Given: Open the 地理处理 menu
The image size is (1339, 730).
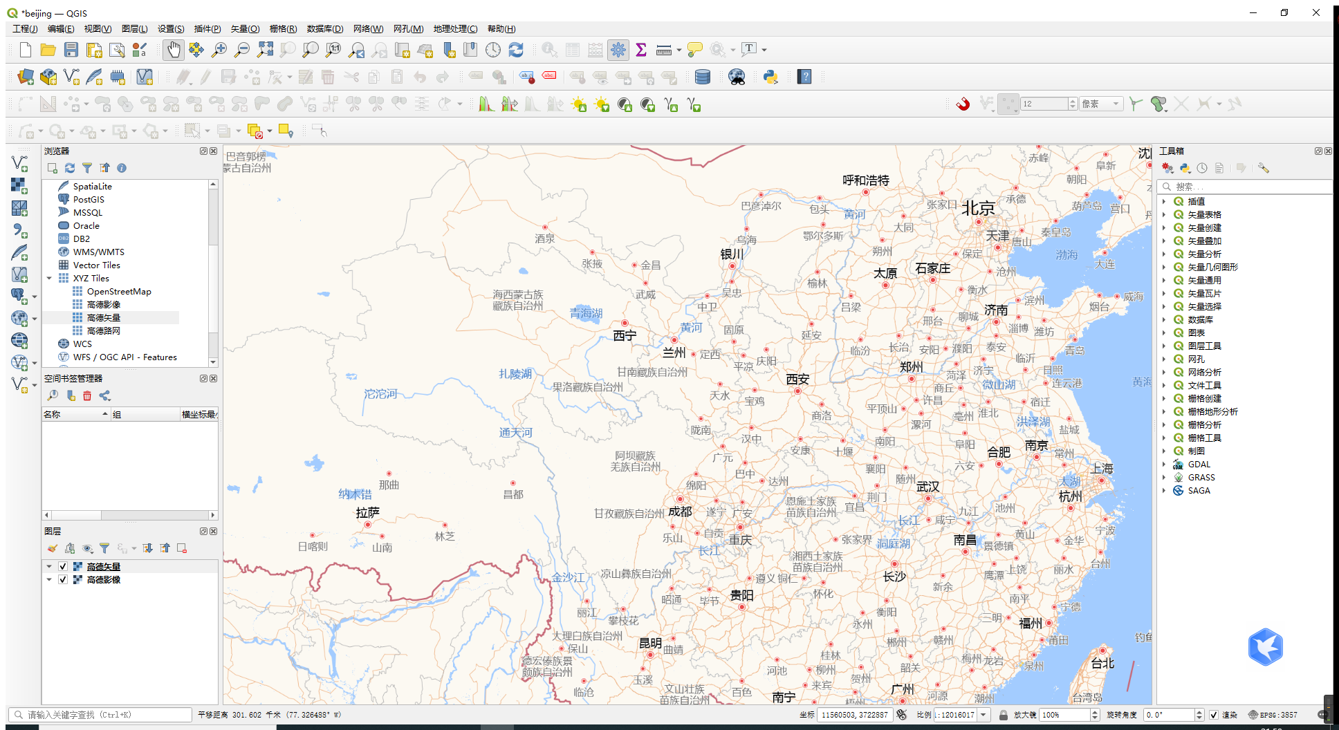Looking at the screenshot, I should (455, 28).
